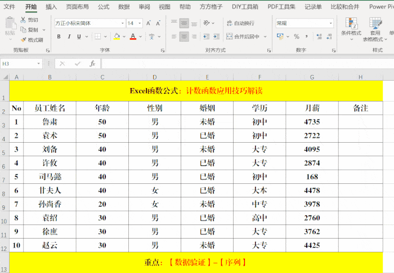Click inside the formula bar
This screenshot has height=273, width=394.
coord(248,64)
